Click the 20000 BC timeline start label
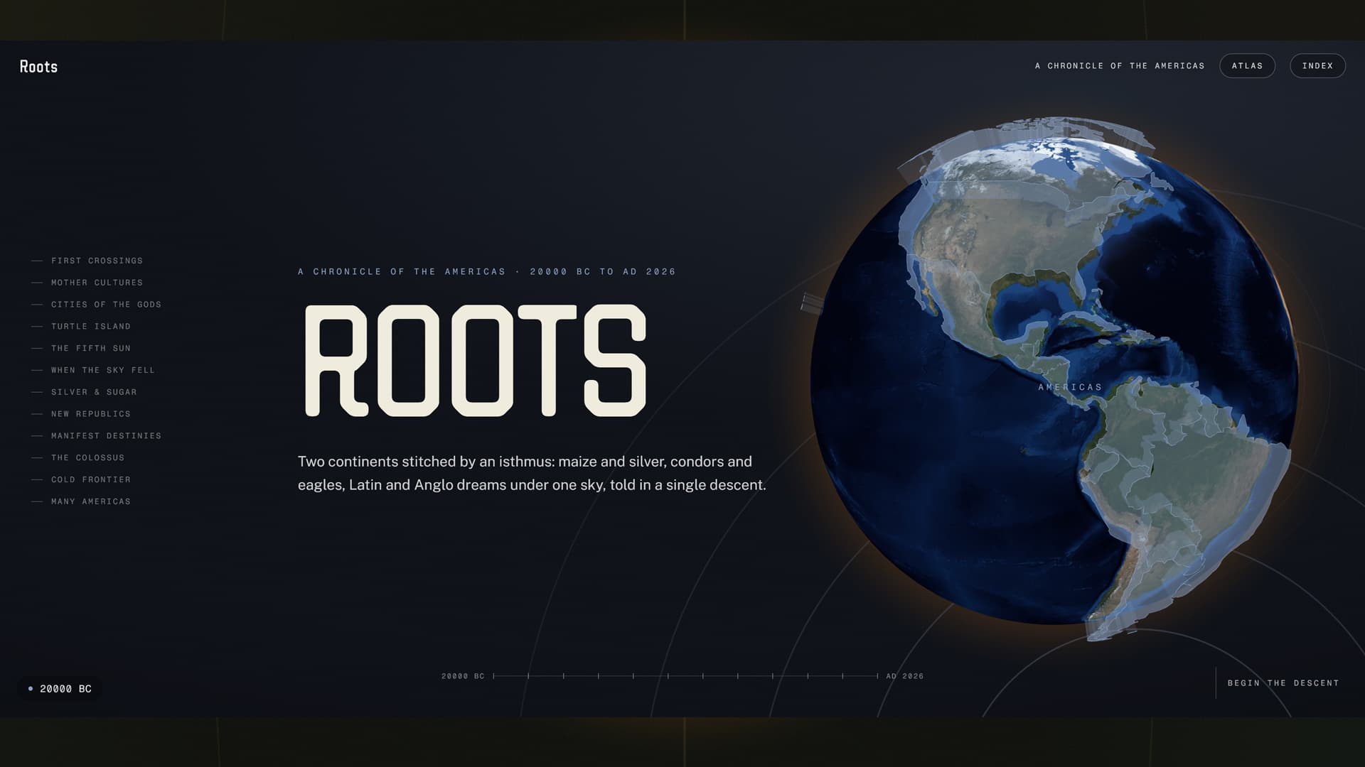This screenshot has height=767, width=1365. (x=463, y=676)
